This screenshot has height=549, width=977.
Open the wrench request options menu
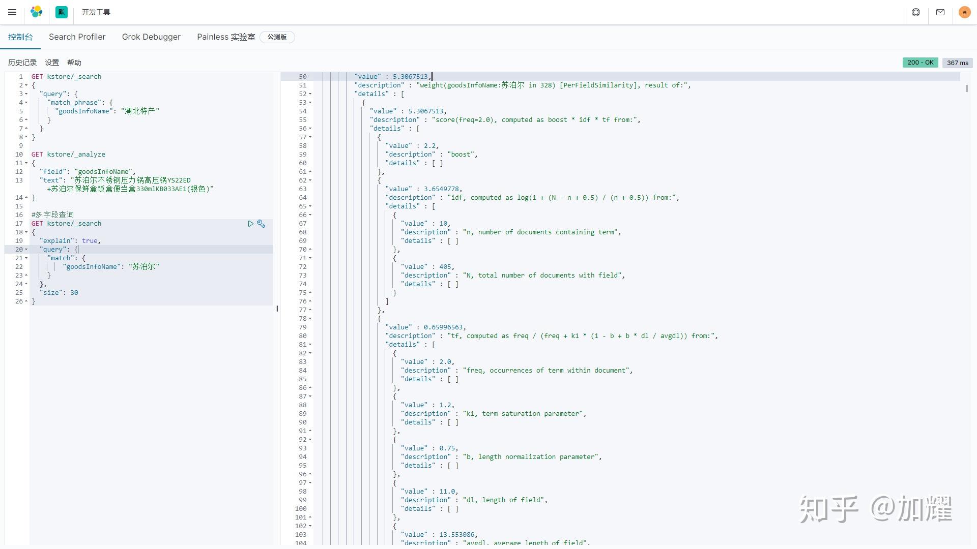coord(261,224)
